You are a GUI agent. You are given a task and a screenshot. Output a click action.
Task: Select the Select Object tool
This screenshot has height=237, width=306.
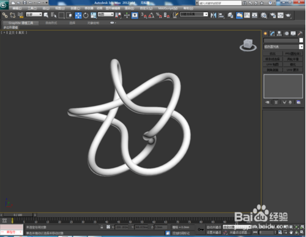pyautogui.click(x=46, y=15)
